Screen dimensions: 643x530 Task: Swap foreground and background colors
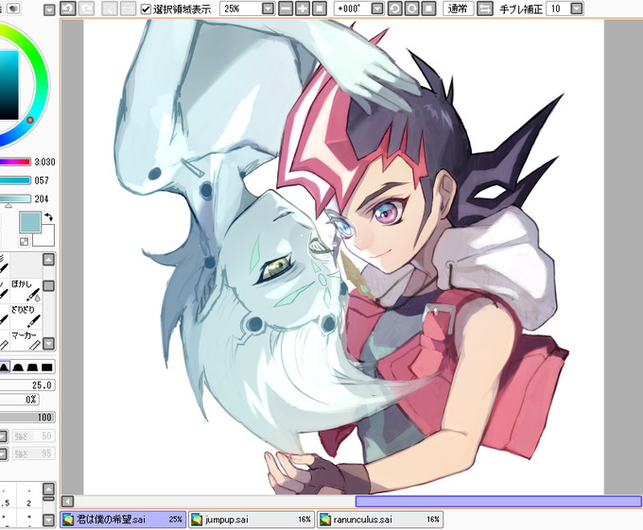pos(49,216)
